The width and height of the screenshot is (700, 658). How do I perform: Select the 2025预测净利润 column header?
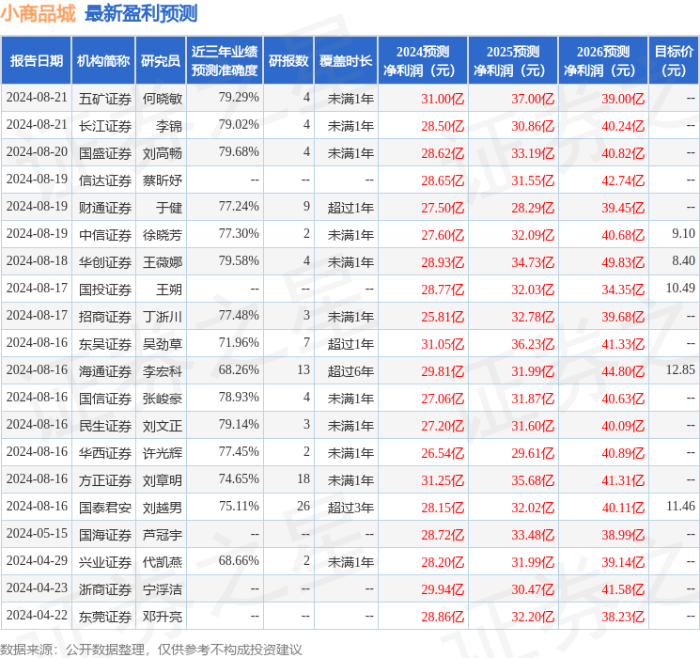[513, 61]
